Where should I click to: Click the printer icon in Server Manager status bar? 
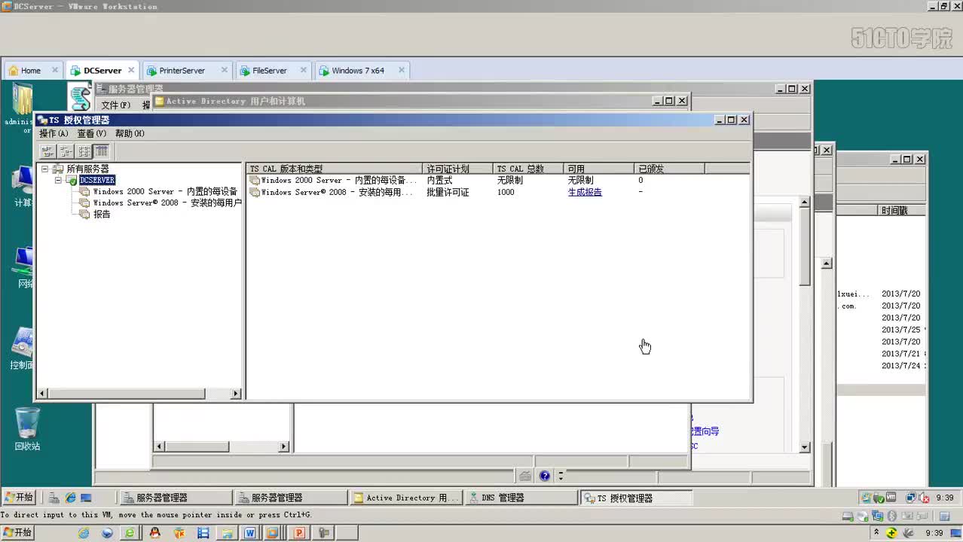click(x=525, y=476)
